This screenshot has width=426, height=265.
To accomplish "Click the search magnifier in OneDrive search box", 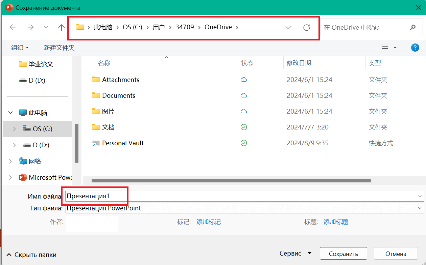I will tap(413, 27).
